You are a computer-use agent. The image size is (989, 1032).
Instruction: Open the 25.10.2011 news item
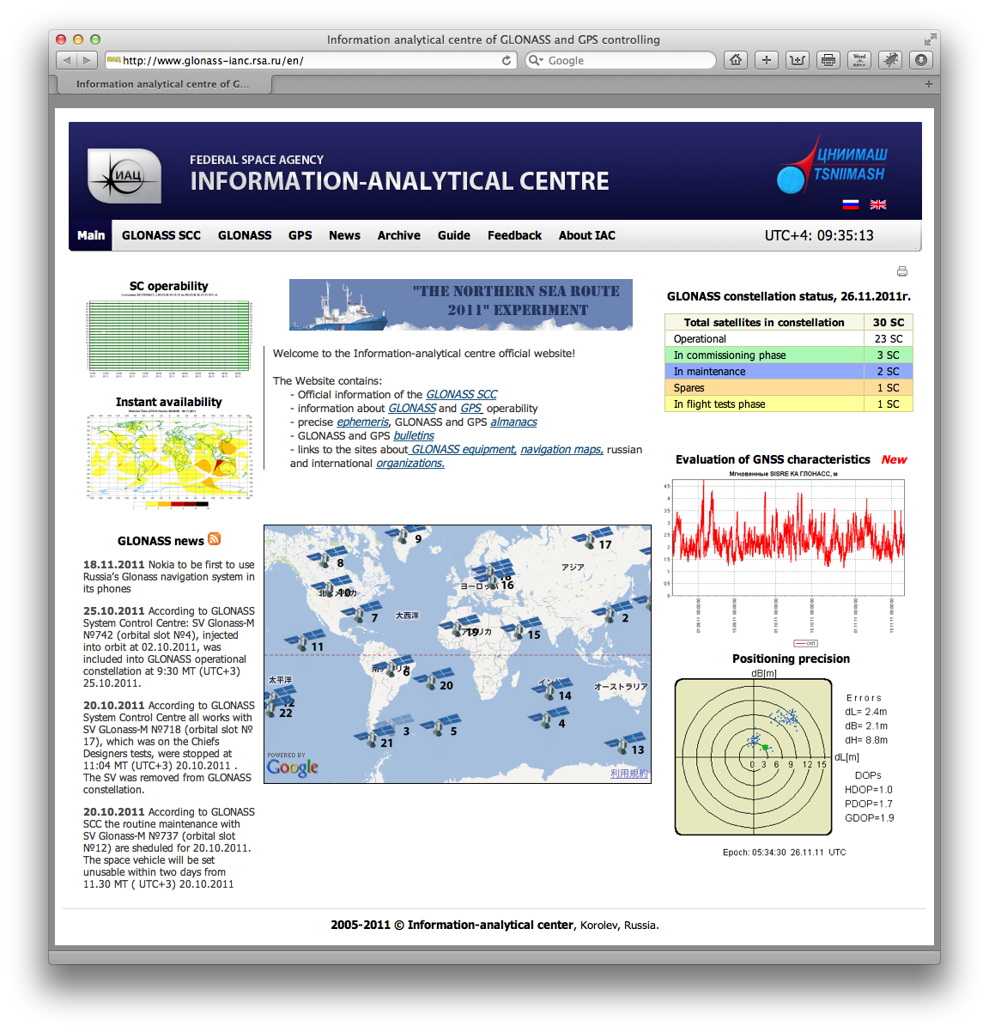point(169,647)
